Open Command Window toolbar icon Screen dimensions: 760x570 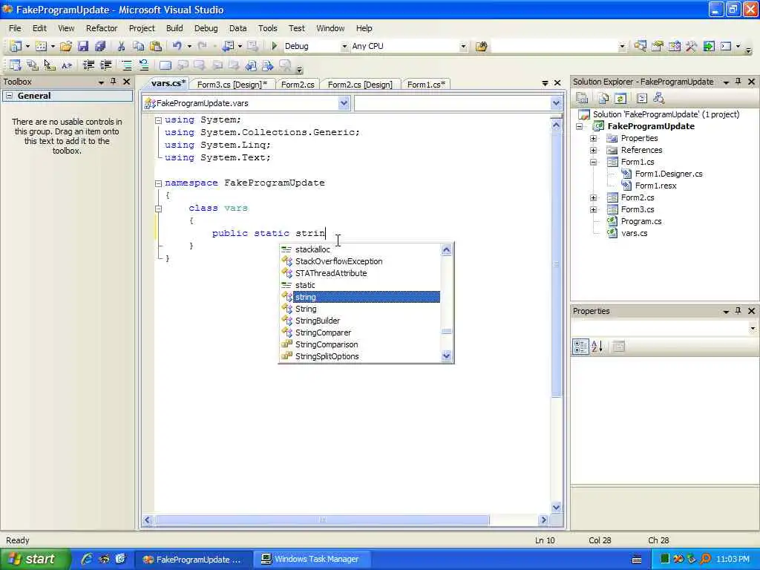click(726, 46)
